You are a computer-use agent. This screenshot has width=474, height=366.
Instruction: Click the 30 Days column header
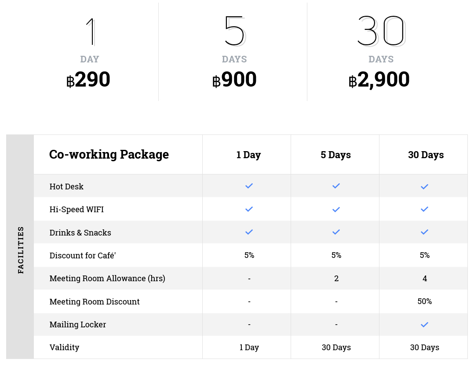(x=426, y=155)
